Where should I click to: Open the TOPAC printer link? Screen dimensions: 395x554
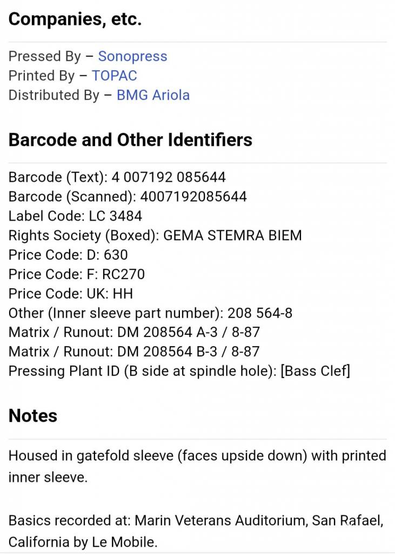114,76
